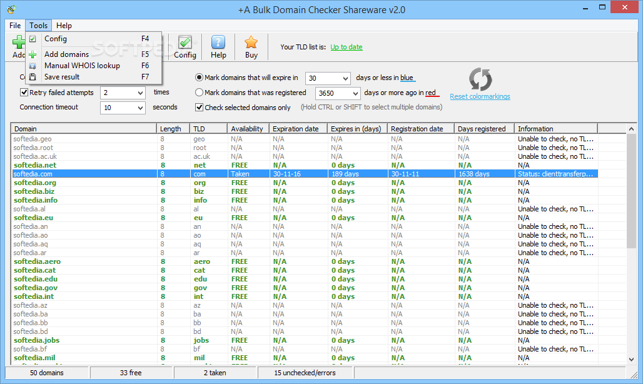The height and width of the screenshot is (384, 643).
Task: Select the softedia.gov domain
Action: click(x=36, y=288)
